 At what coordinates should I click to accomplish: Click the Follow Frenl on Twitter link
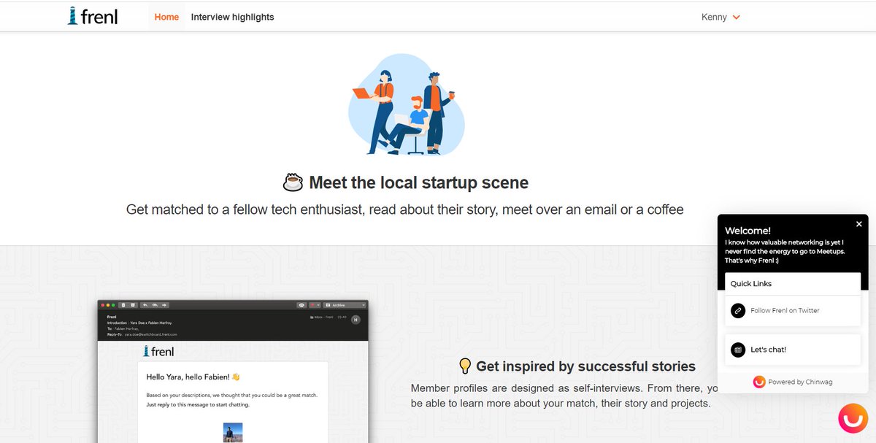785,310
